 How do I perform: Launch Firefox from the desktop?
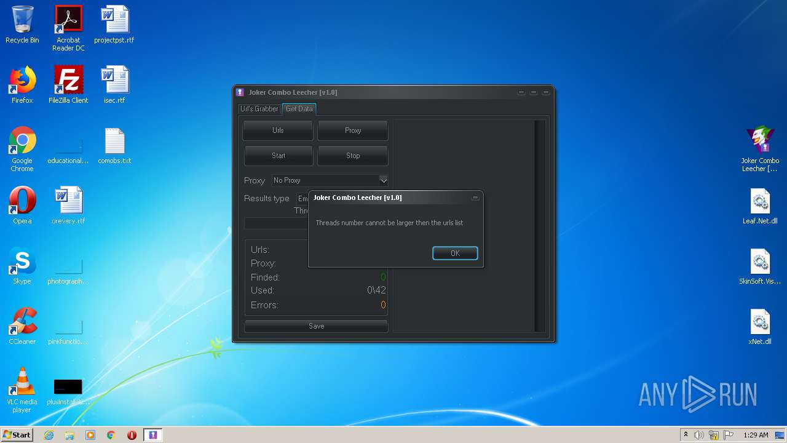pyautogui.click(x=22, y=85)
